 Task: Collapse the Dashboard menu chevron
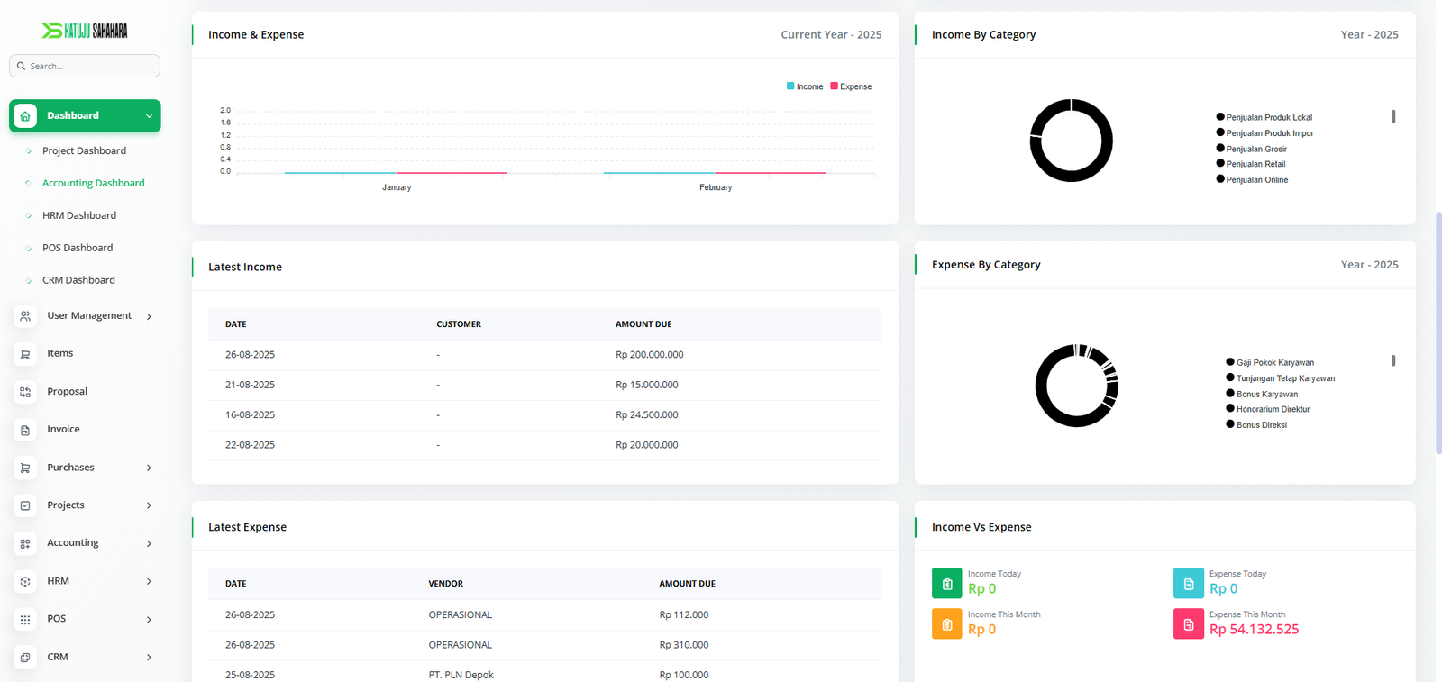[149, 116]
